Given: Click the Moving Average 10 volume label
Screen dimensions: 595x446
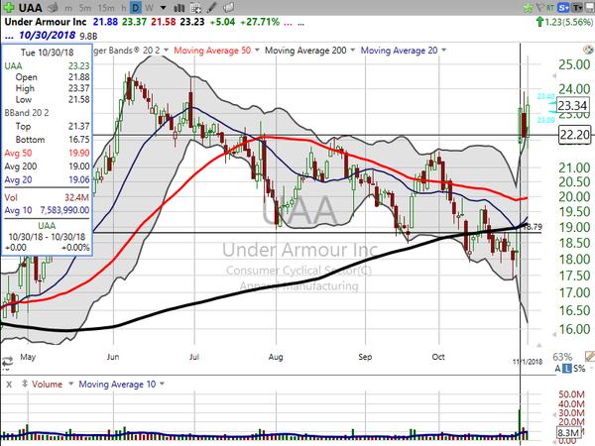Looking at the screenshot, I should coord(117,385).
